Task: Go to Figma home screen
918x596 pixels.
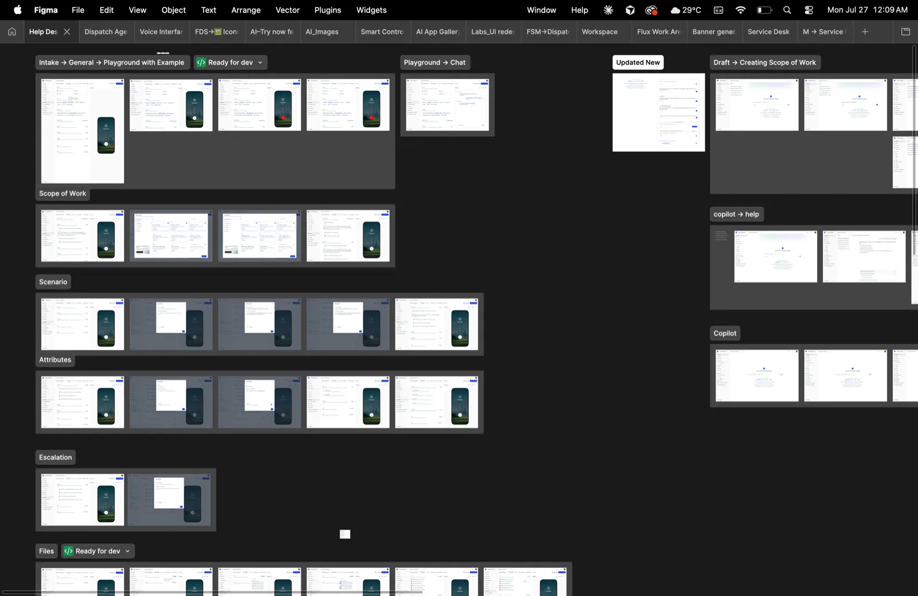Action: (x=12, y=32)
